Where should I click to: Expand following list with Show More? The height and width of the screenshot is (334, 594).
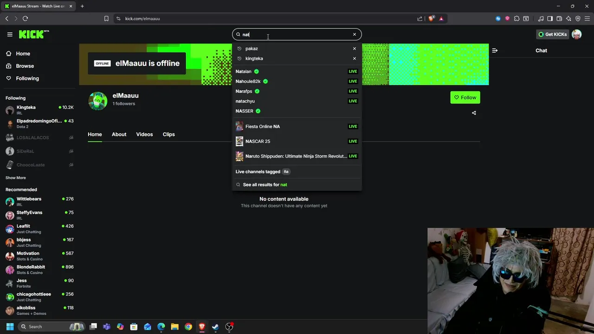tap(16, 178)
